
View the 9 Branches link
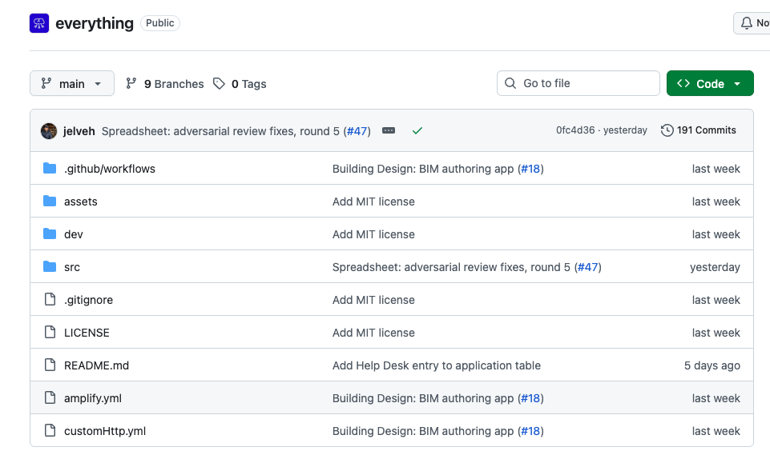click(164, 84)
